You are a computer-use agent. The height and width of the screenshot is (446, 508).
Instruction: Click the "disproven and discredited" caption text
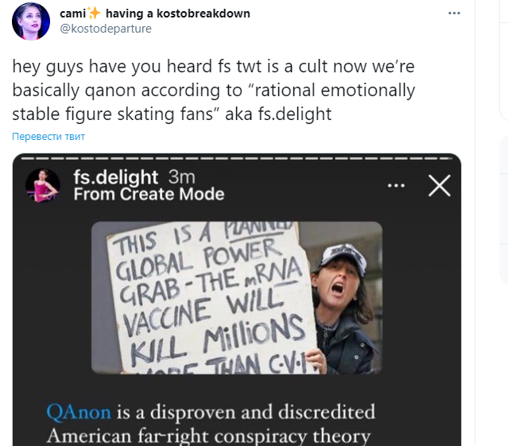pos(256,413)
